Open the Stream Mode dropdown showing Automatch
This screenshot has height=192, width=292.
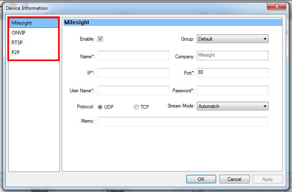pos(233,106)
